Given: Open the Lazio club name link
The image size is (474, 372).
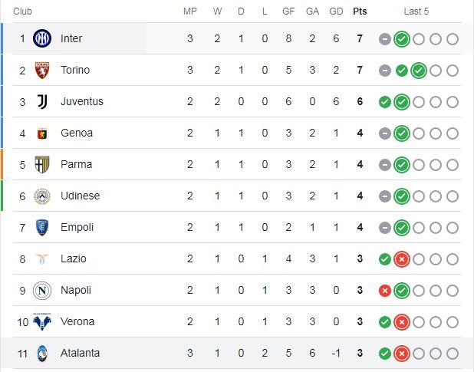Looking at the screenshot, I should (74, 258).
